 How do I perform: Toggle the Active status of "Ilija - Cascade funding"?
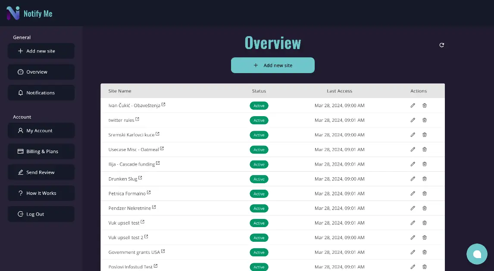coord(259,164)
